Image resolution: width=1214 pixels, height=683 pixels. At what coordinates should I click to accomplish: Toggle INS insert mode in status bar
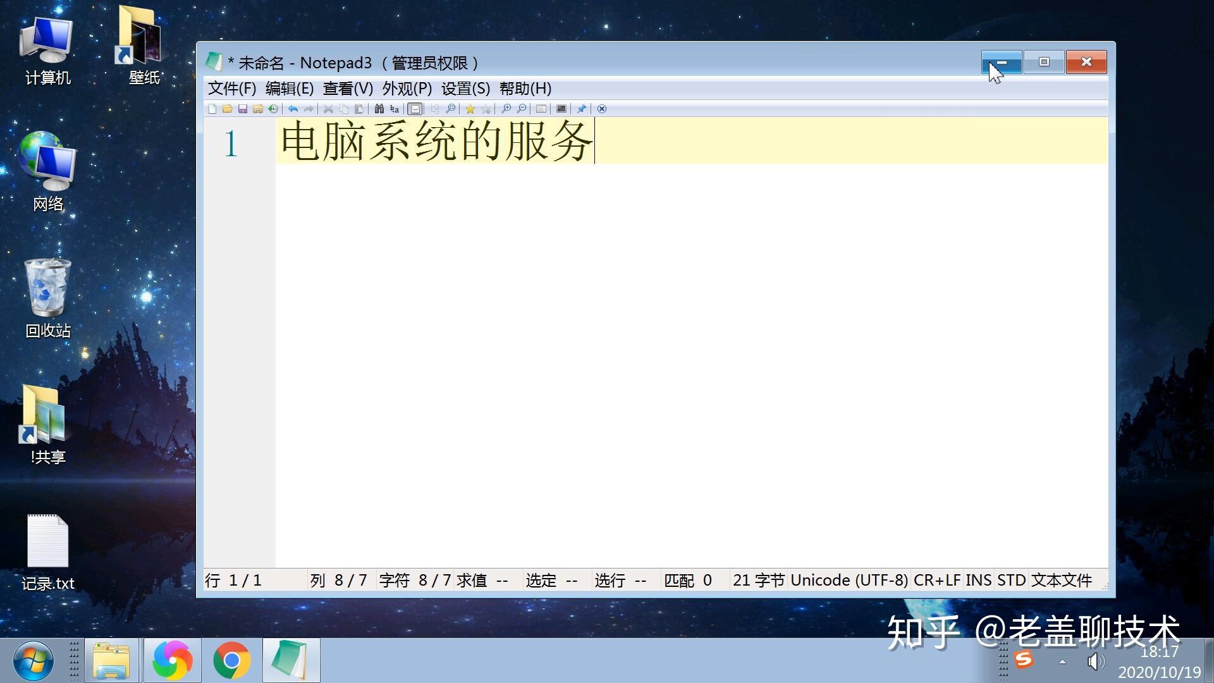click(979, 580)
